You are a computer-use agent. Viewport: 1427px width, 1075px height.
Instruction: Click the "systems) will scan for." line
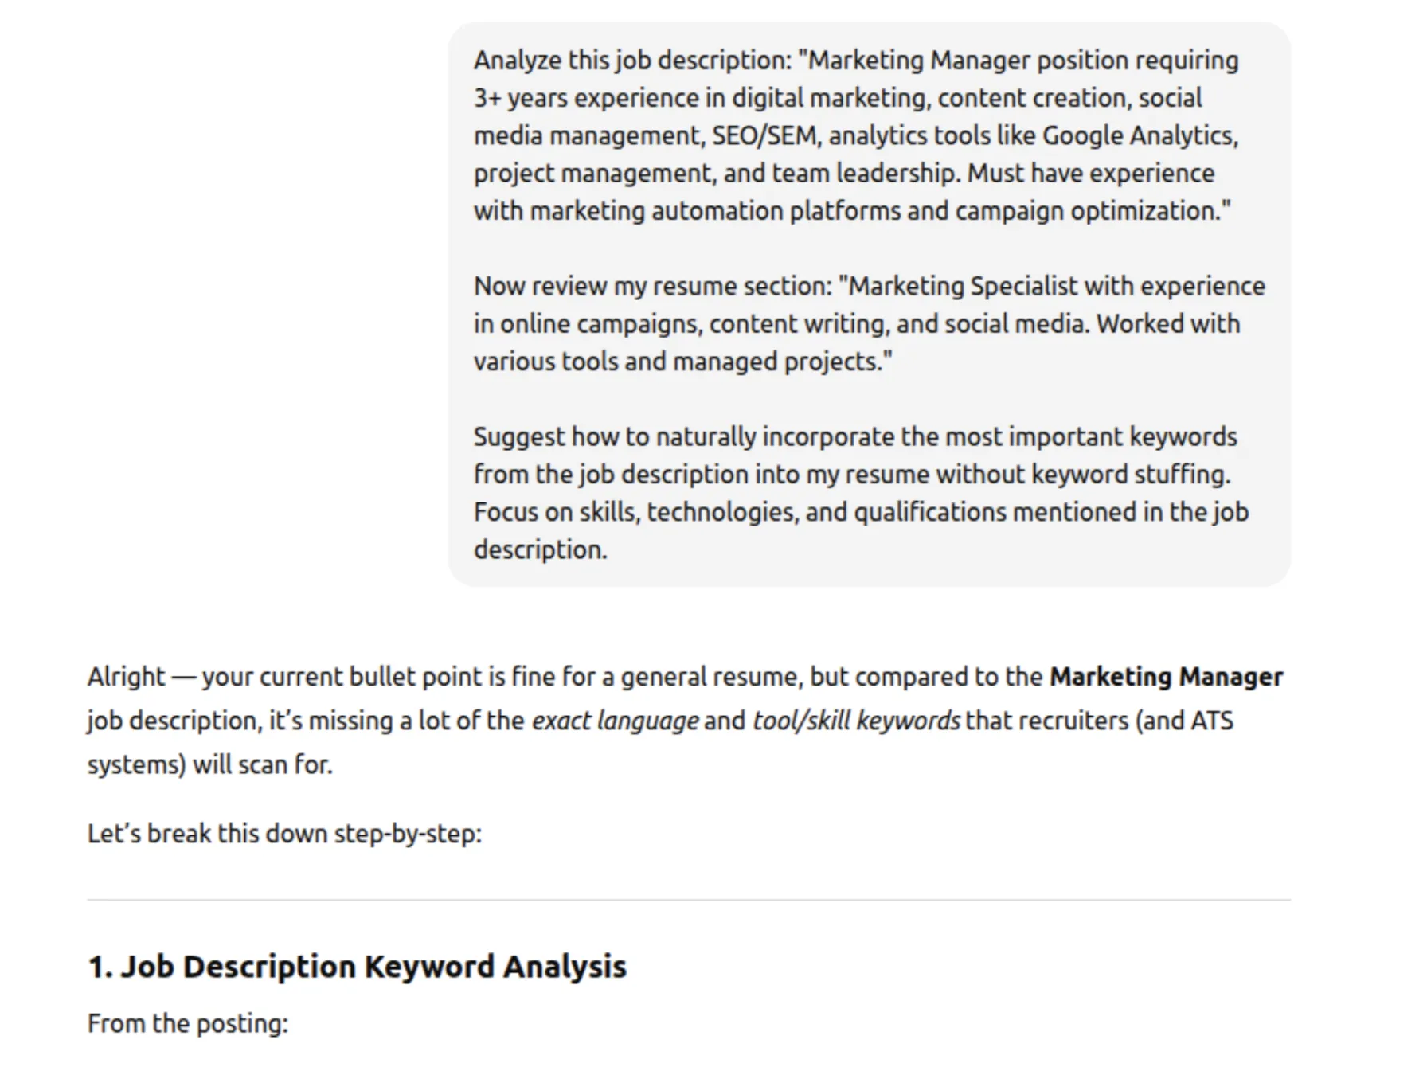pos(209,764)
